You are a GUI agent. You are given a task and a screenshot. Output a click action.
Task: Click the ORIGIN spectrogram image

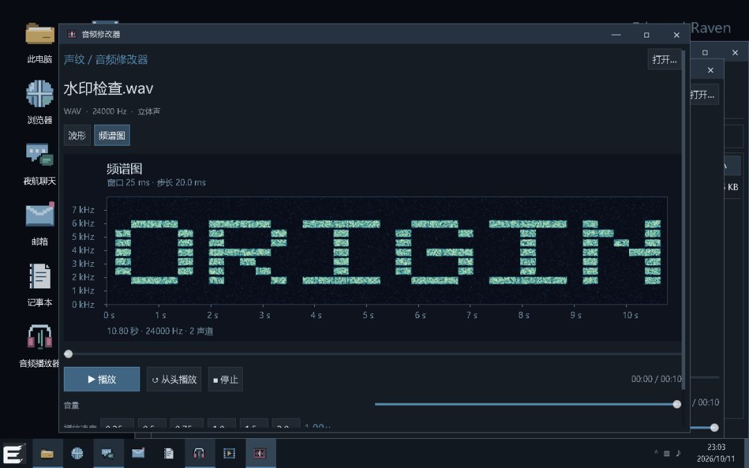coord(387,251)
